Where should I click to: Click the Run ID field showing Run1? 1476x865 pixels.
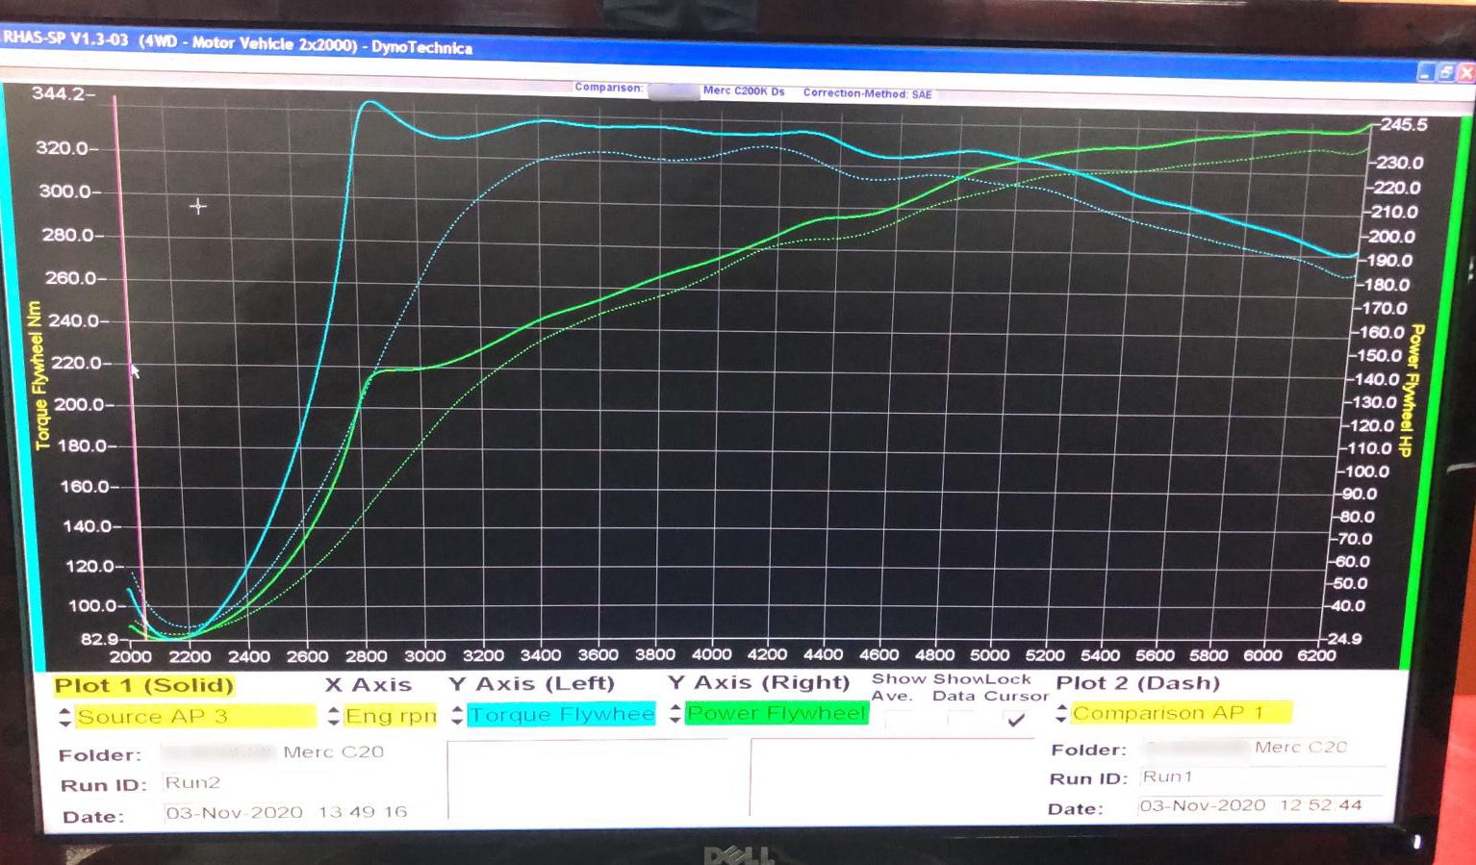1262,776
